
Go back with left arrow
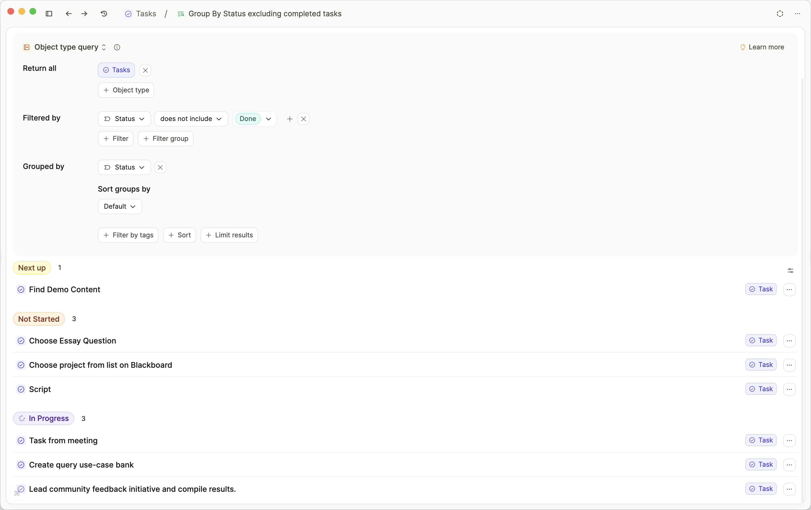coord(68,14)
